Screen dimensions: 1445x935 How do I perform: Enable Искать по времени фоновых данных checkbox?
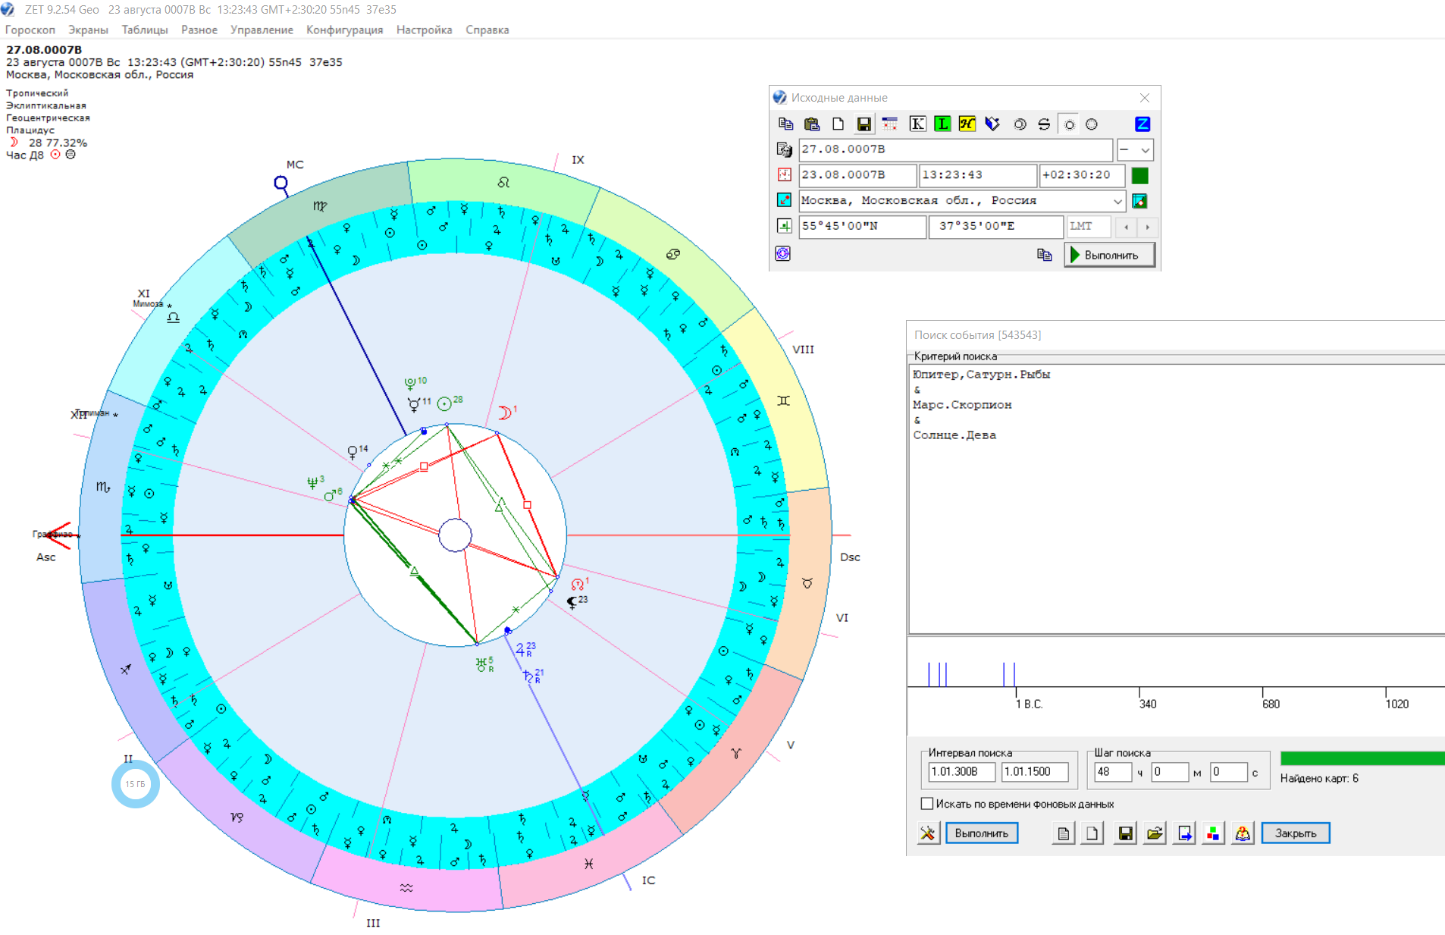927,804
